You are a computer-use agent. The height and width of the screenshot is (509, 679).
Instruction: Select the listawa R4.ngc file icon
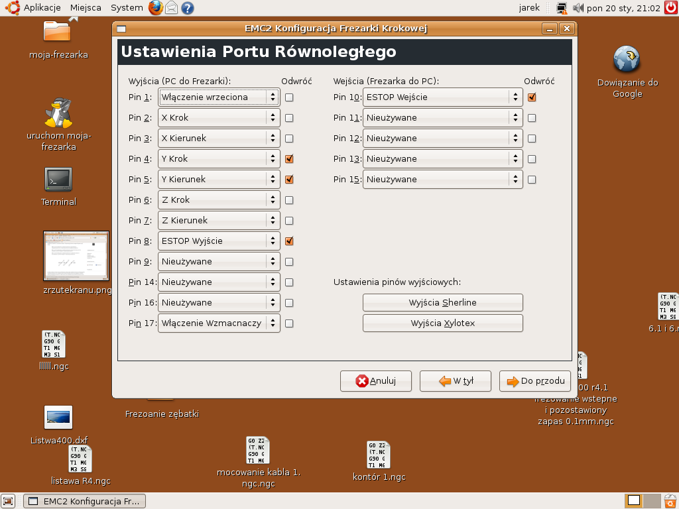(x=80, y=459)
